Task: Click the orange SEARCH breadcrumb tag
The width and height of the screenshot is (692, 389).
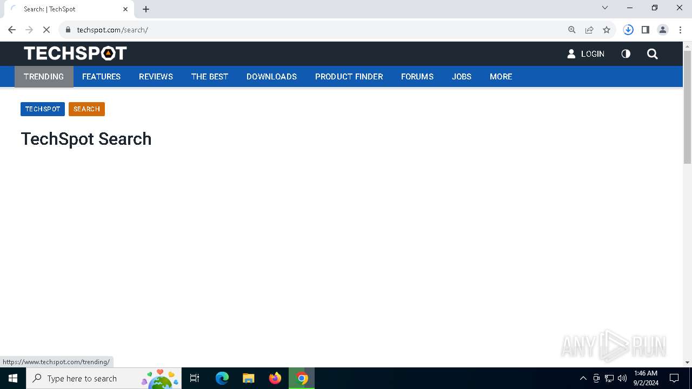Action: click(86, 109)
